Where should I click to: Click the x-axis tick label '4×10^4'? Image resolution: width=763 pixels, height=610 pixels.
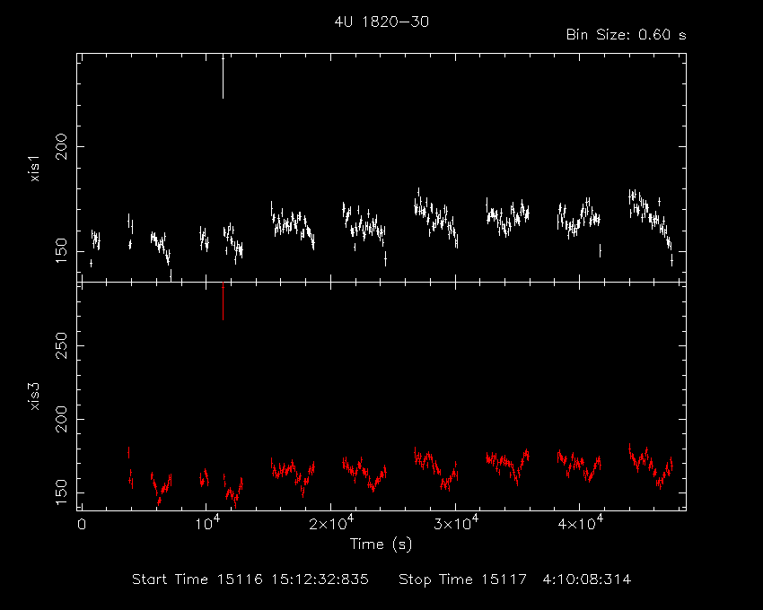coord(581,523)
